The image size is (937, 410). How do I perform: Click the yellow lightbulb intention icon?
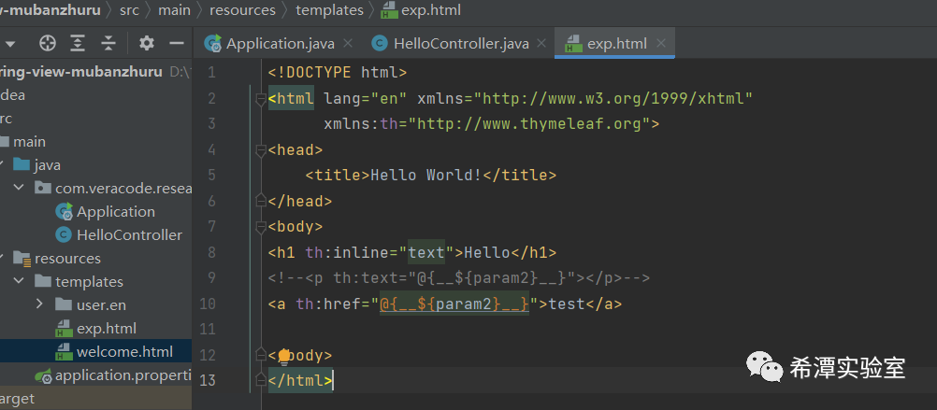pyautogui.click(x=284, y=355)
